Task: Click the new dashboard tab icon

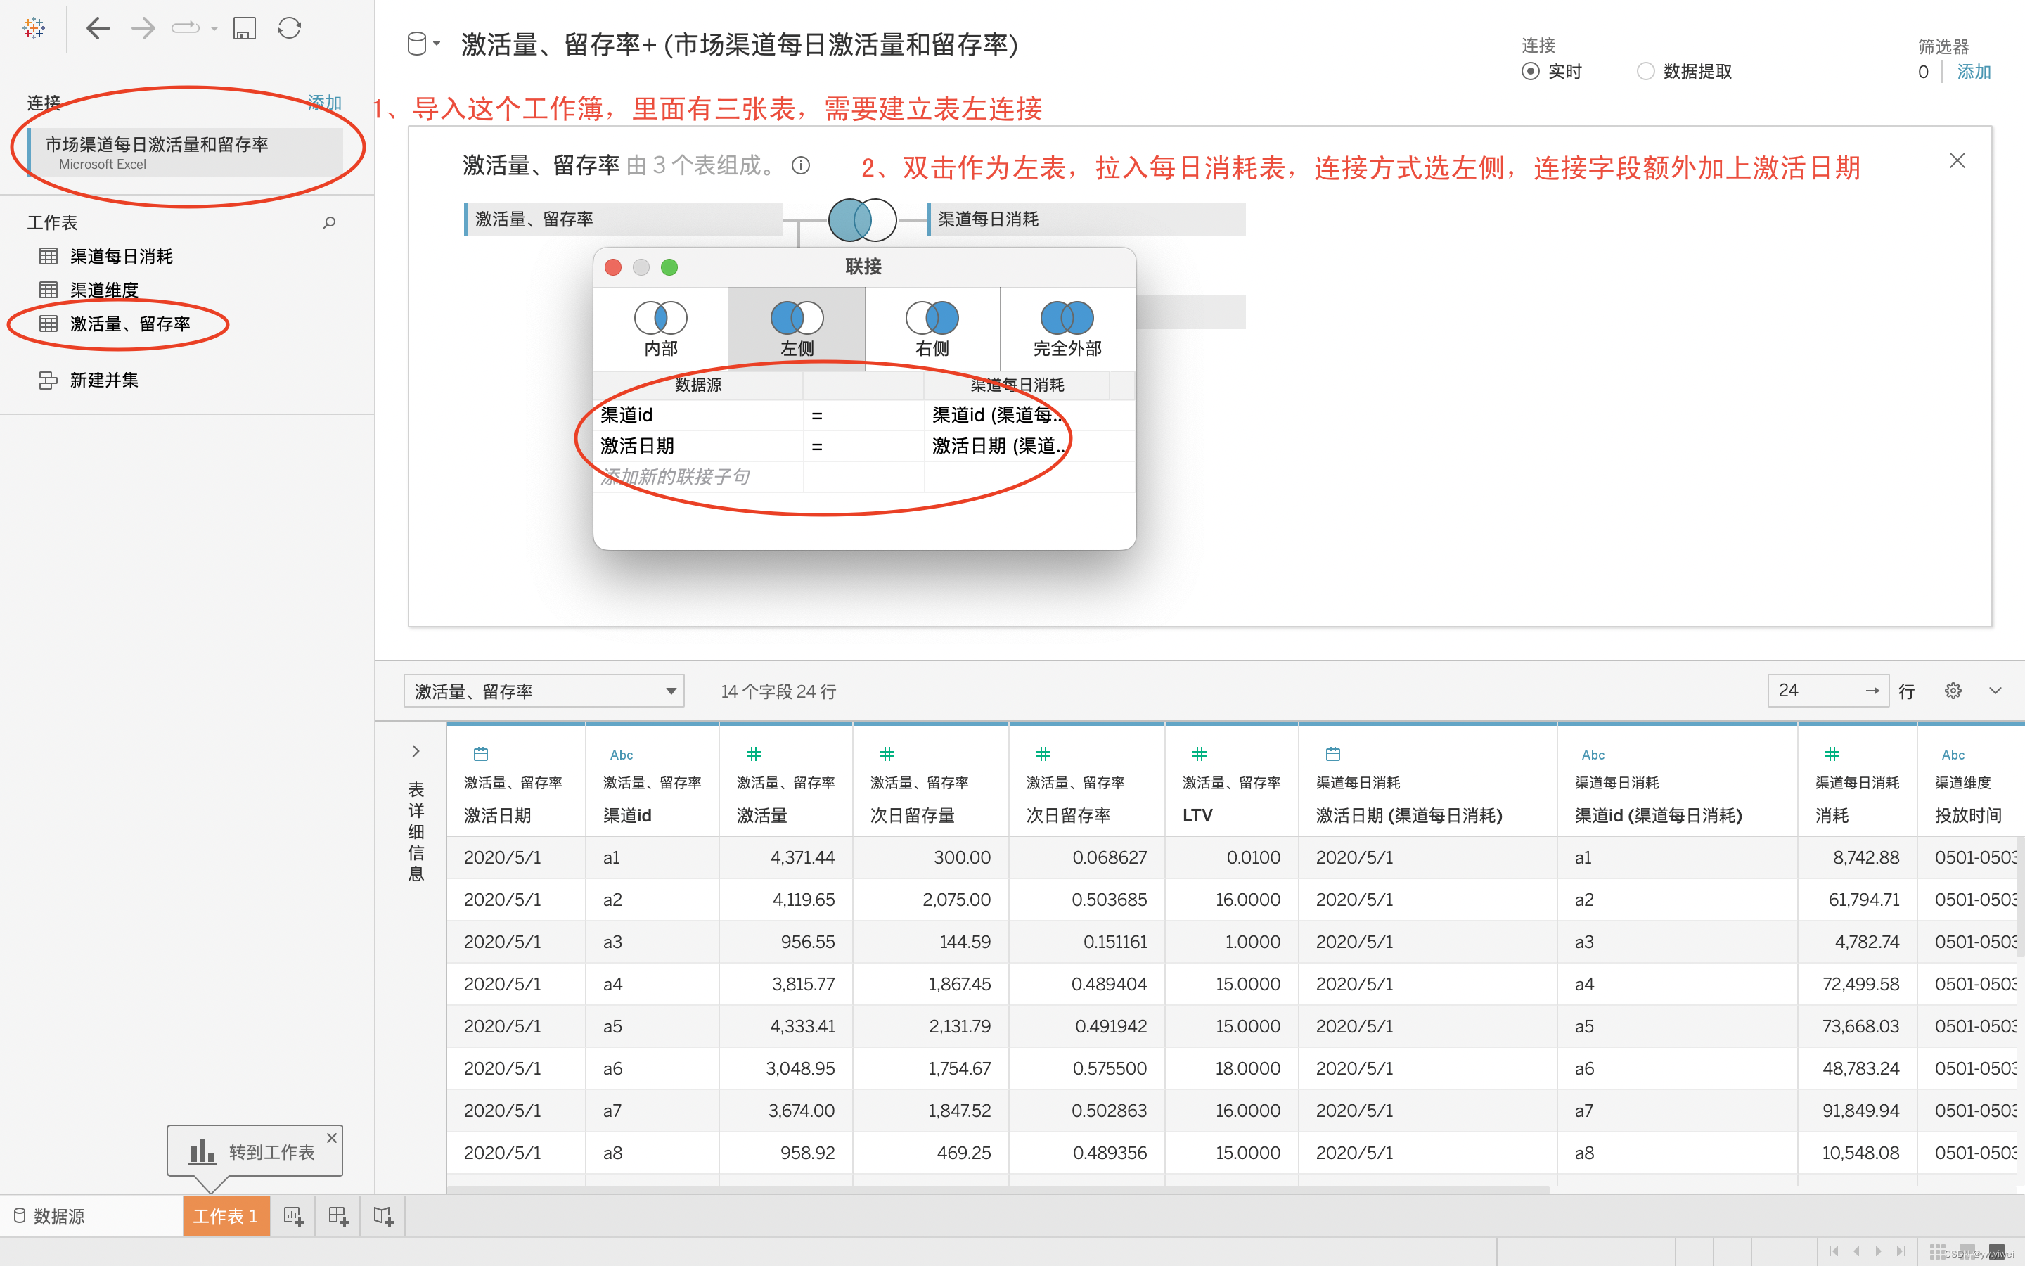Action: 338,1216
